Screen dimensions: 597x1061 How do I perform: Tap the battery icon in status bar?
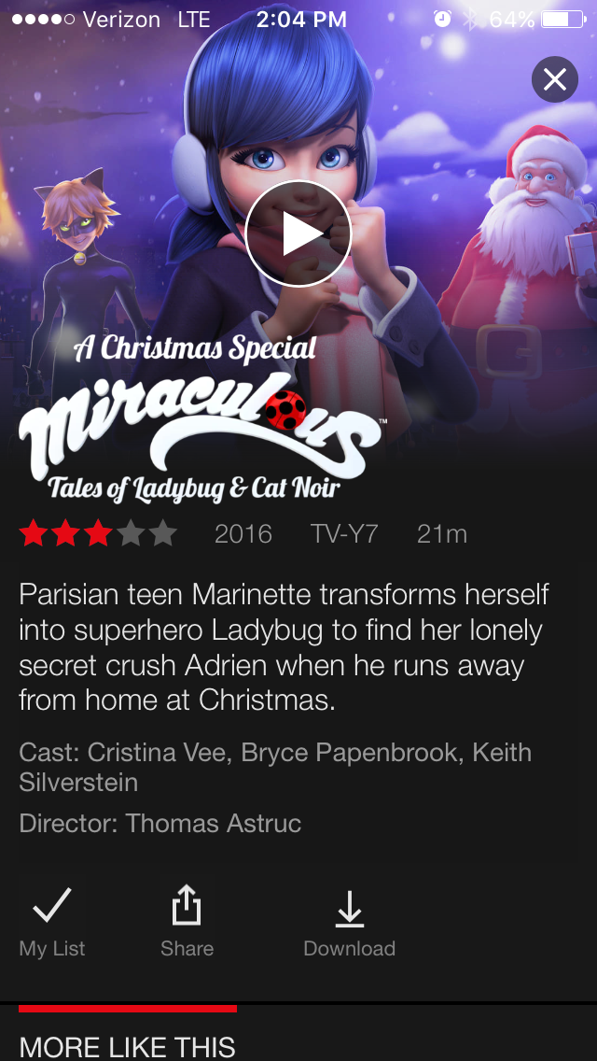563,20
